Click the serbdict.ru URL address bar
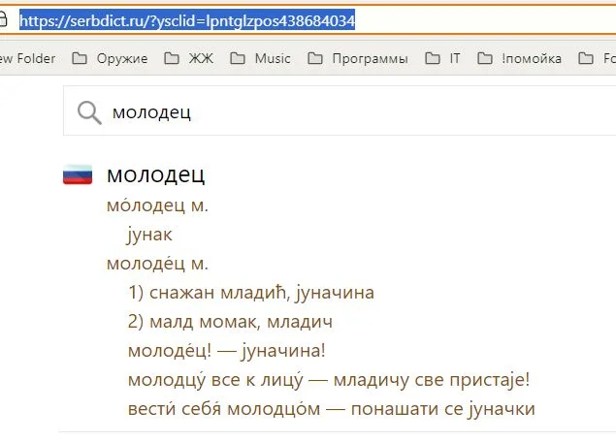Screen dimensions: 616x442 [187, 20]
